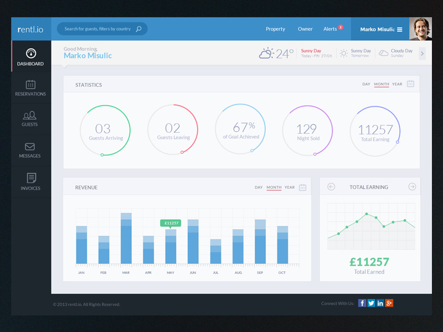Click the JUL revenue bar
The image size is (443, 332).
coord(215,252)
